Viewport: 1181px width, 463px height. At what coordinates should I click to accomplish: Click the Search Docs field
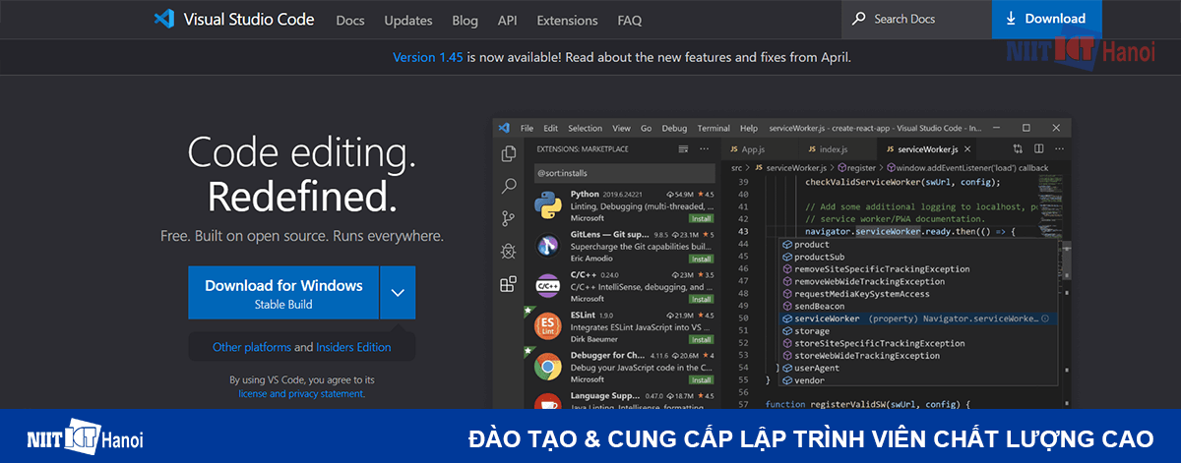(916, 19)
